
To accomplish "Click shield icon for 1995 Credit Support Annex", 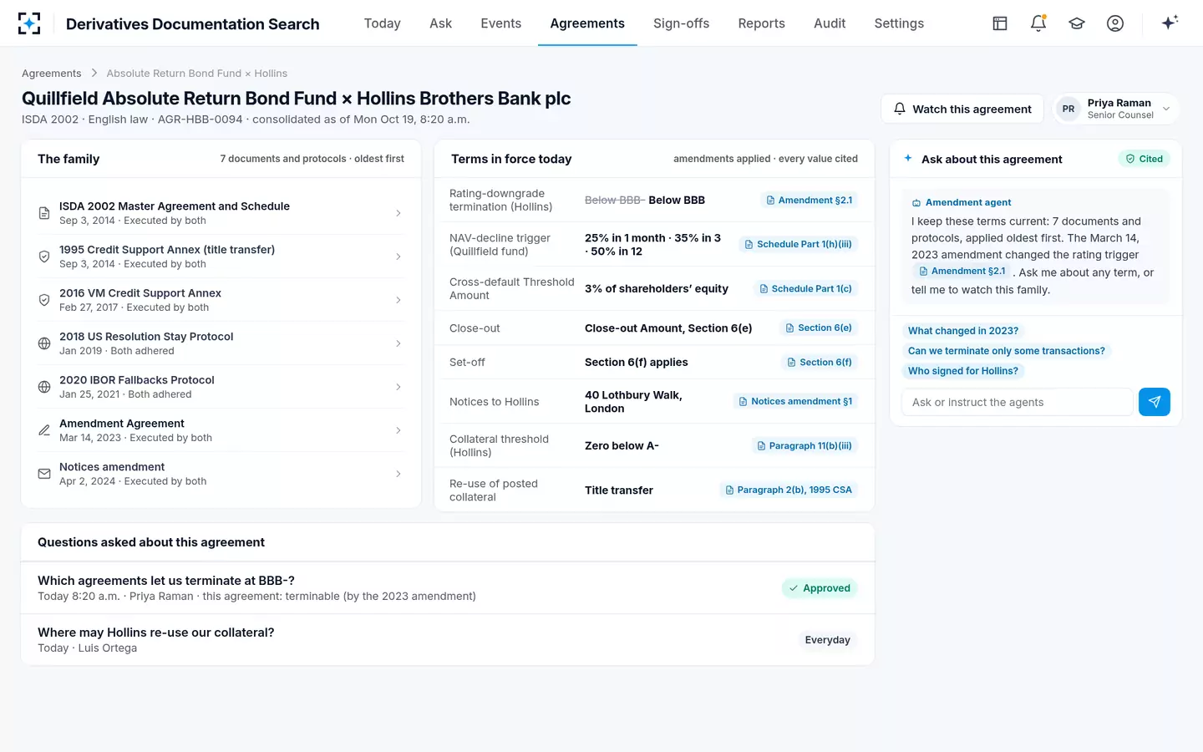I will [x=44, y=257].
